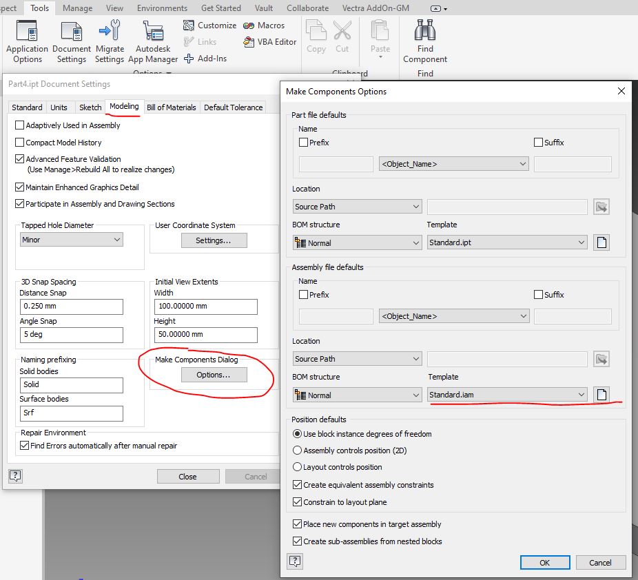Open Tapped Hole Diameter Minor dropdown

(x=71, y=240)
